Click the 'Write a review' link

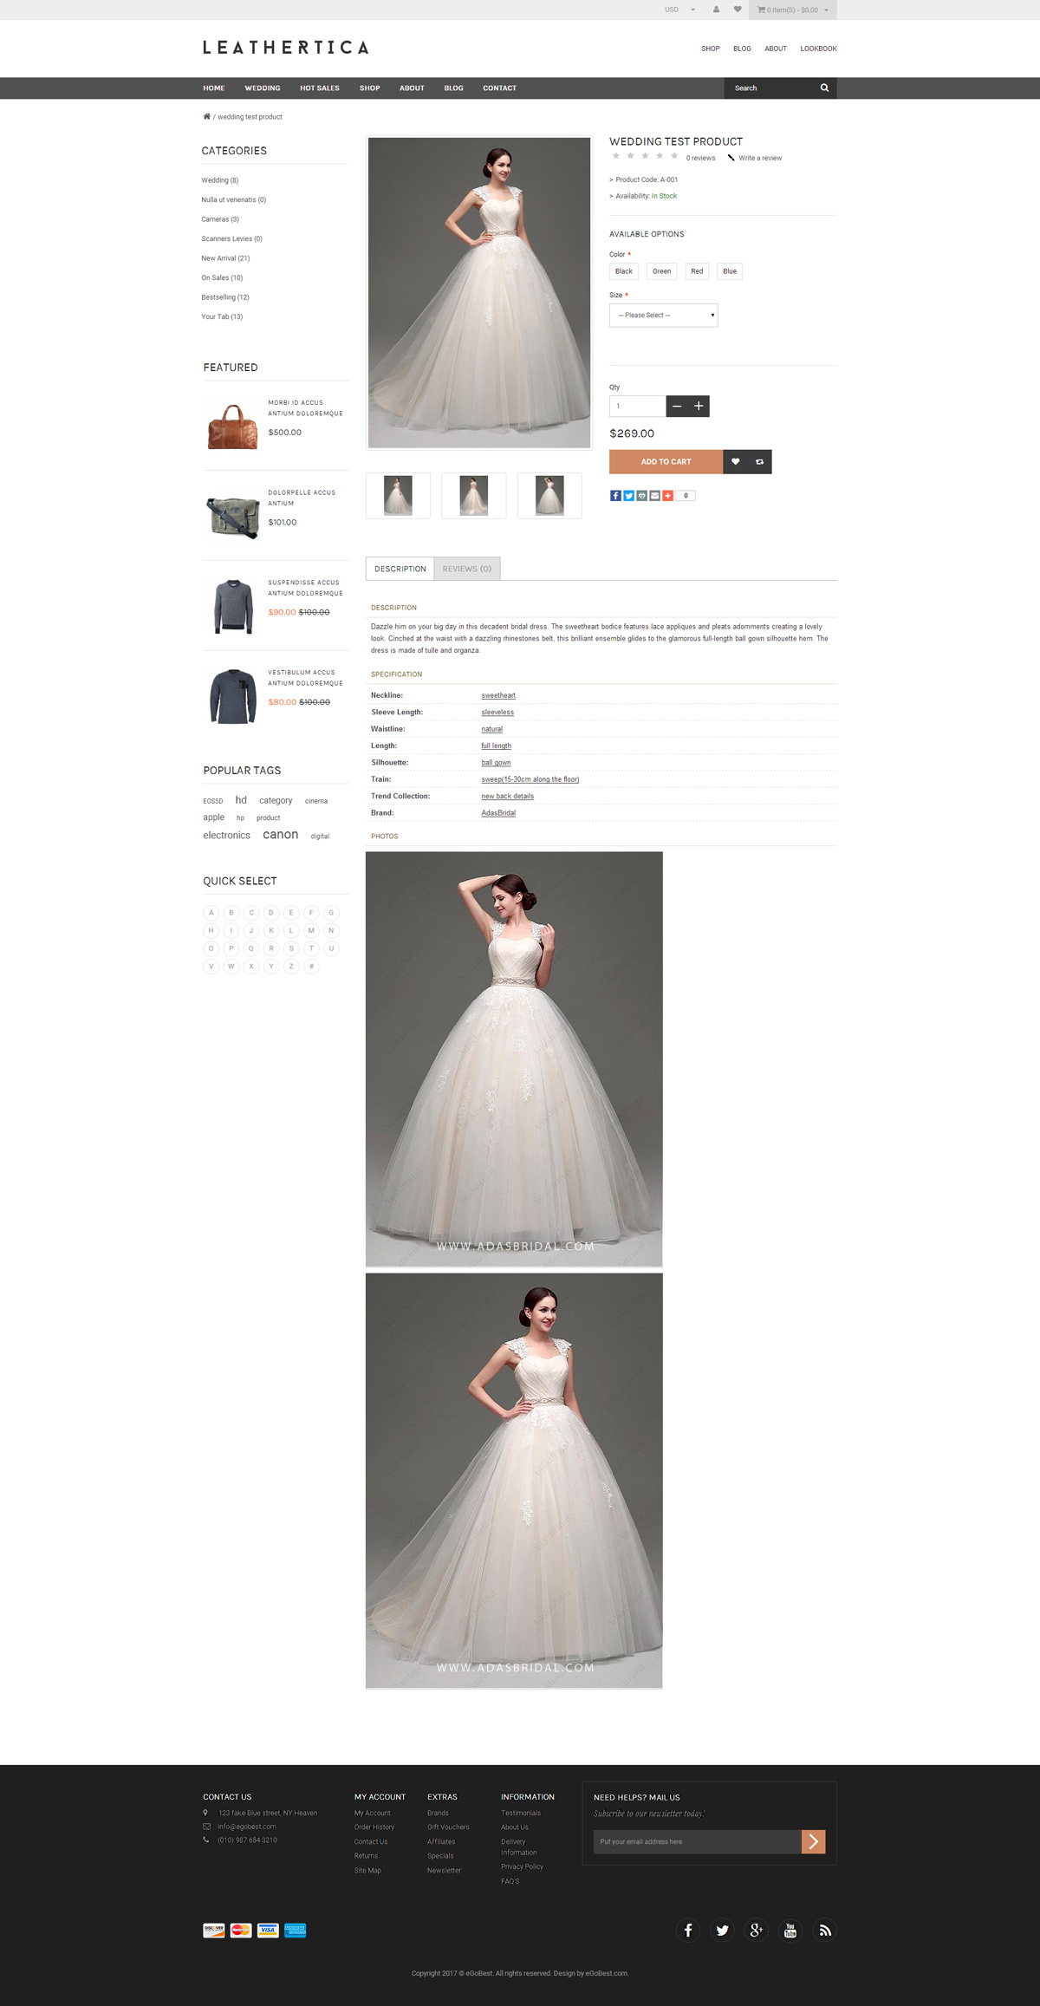coord(759,158)
